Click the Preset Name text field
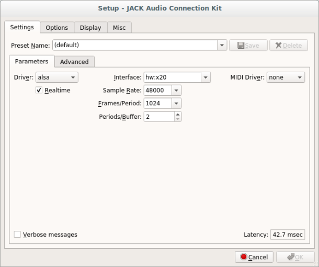 coord(135,45)
